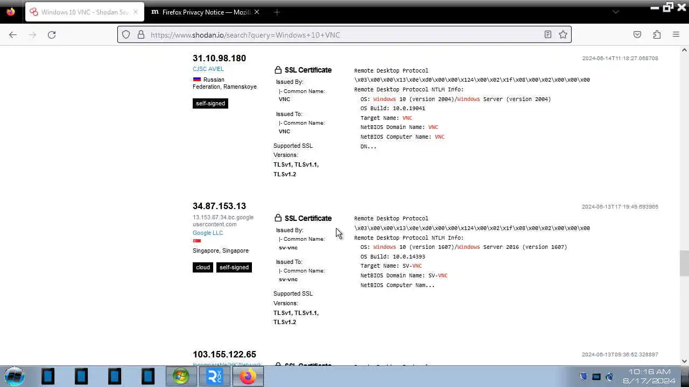The height and width of the screenshot is (387, 689).
Task: Click the address bar URL field
Action: tap(344, 34)
